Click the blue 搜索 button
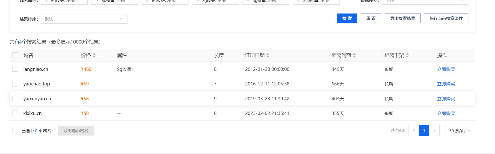 347,18
